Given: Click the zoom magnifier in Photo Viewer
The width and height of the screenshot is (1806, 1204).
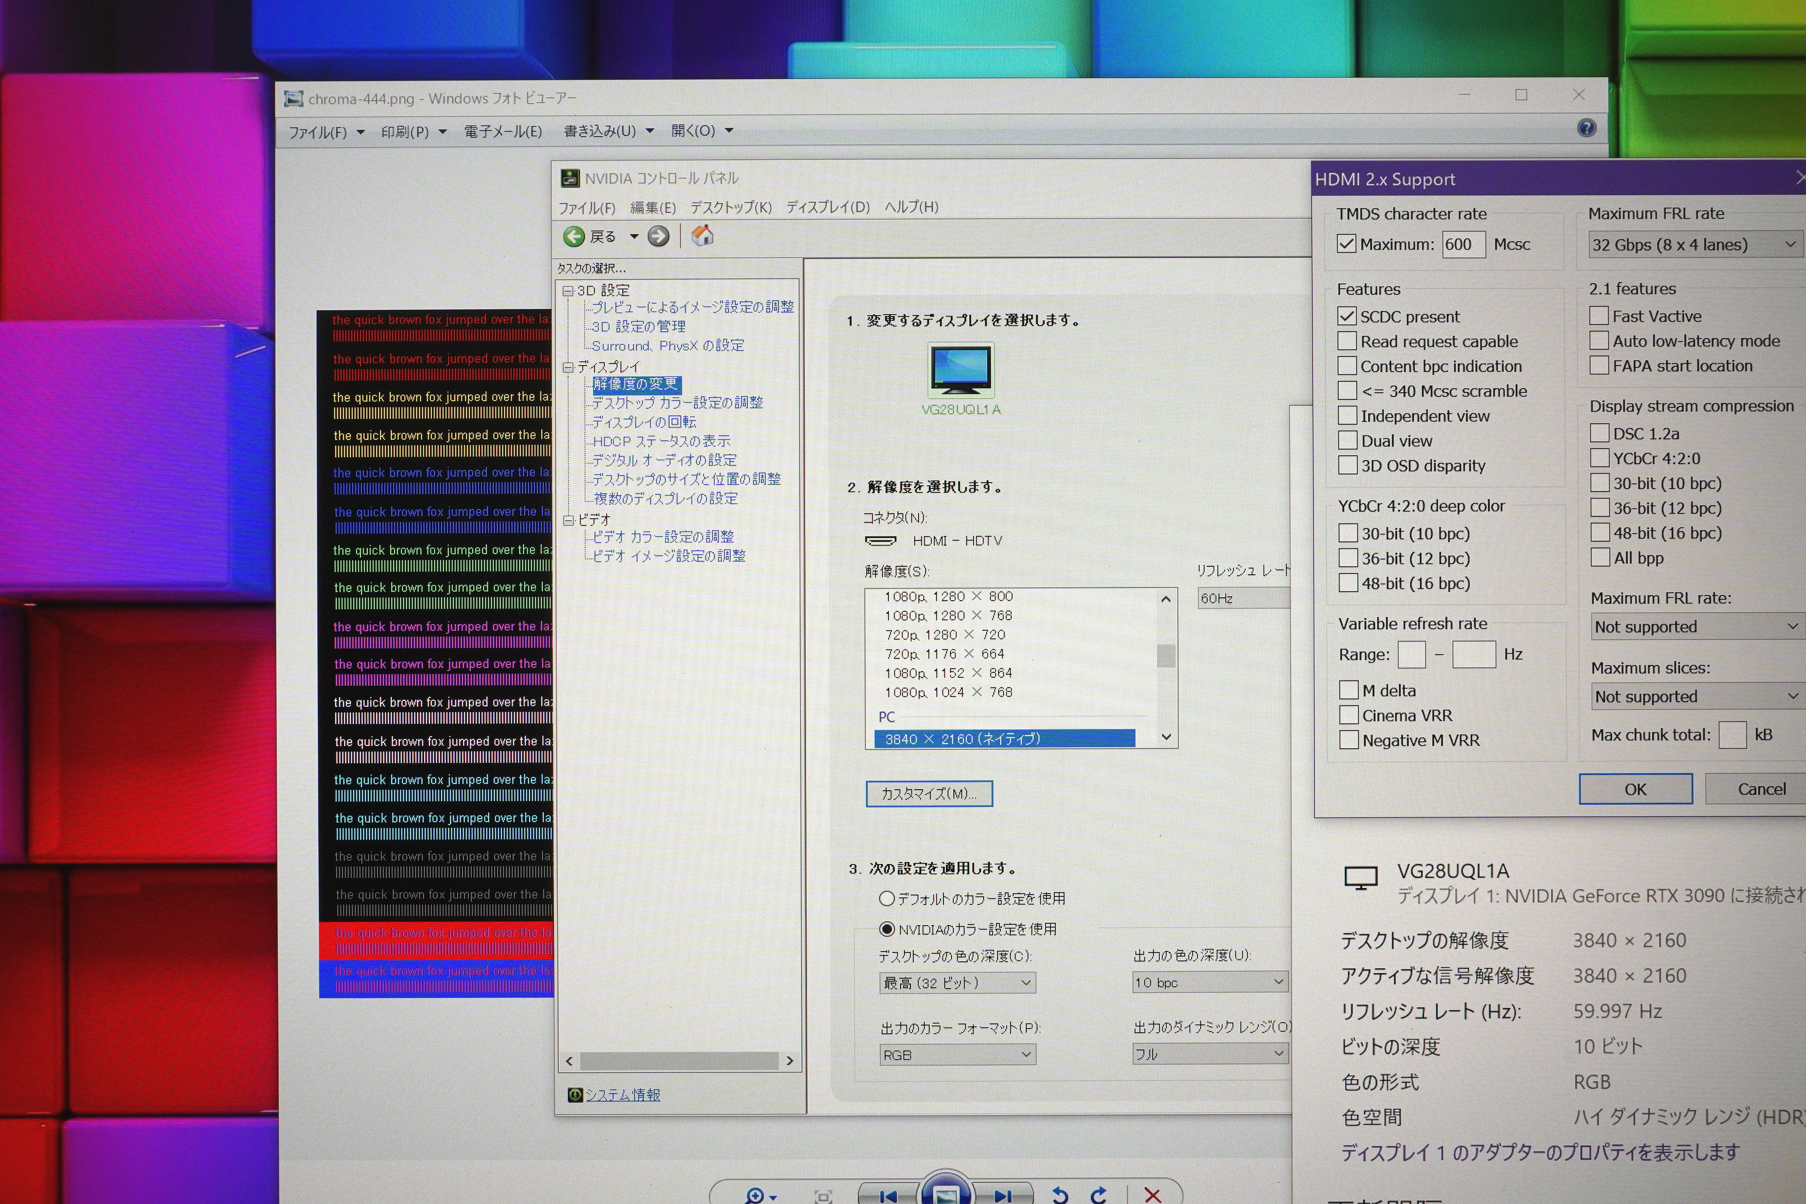Looking at the screenshot, I should (755, 1196).
